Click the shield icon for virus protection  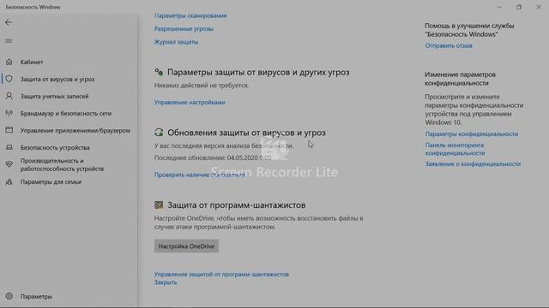(x=9, y=79)
